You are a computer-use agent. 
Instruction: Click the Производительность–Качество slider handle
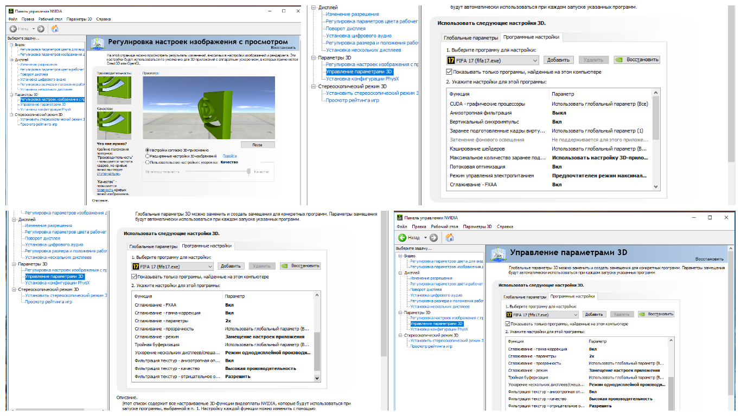[x=249, y=172]
